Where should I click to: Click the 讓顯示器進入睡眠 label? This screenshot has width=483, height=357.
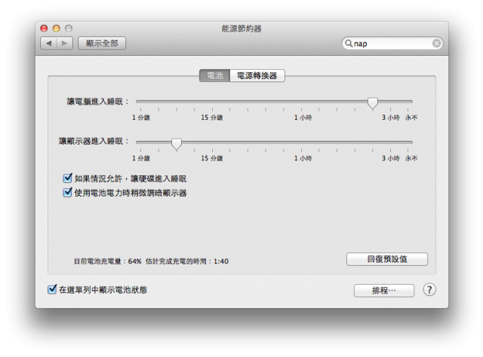94,141
